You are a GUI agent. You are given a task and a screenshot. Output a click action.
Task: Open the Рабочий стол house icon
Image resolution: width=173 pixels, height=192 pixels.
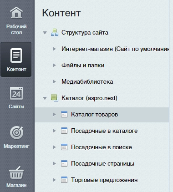(16, 13)
